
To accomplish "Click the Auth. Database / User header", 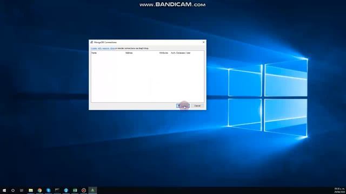I will (x=181, y=53).
